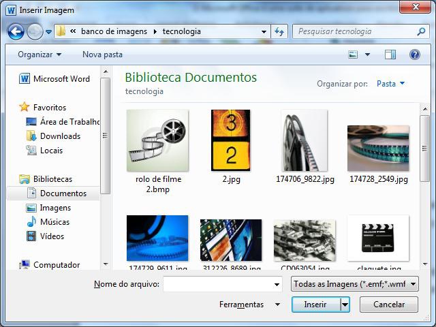Open the Ferramentas dropdown menu
Screen dimensions: 436x327
point(249,305)
